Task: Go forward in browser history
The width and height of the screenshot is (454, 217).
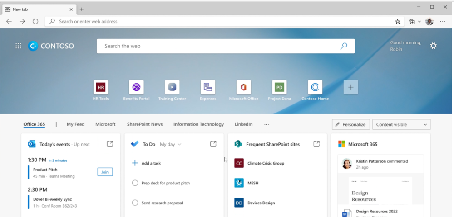Action: coord(22,21)
